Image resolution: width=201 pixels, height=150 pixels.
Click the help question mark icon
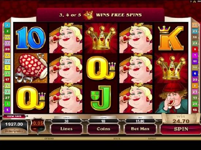click(191, 1)
